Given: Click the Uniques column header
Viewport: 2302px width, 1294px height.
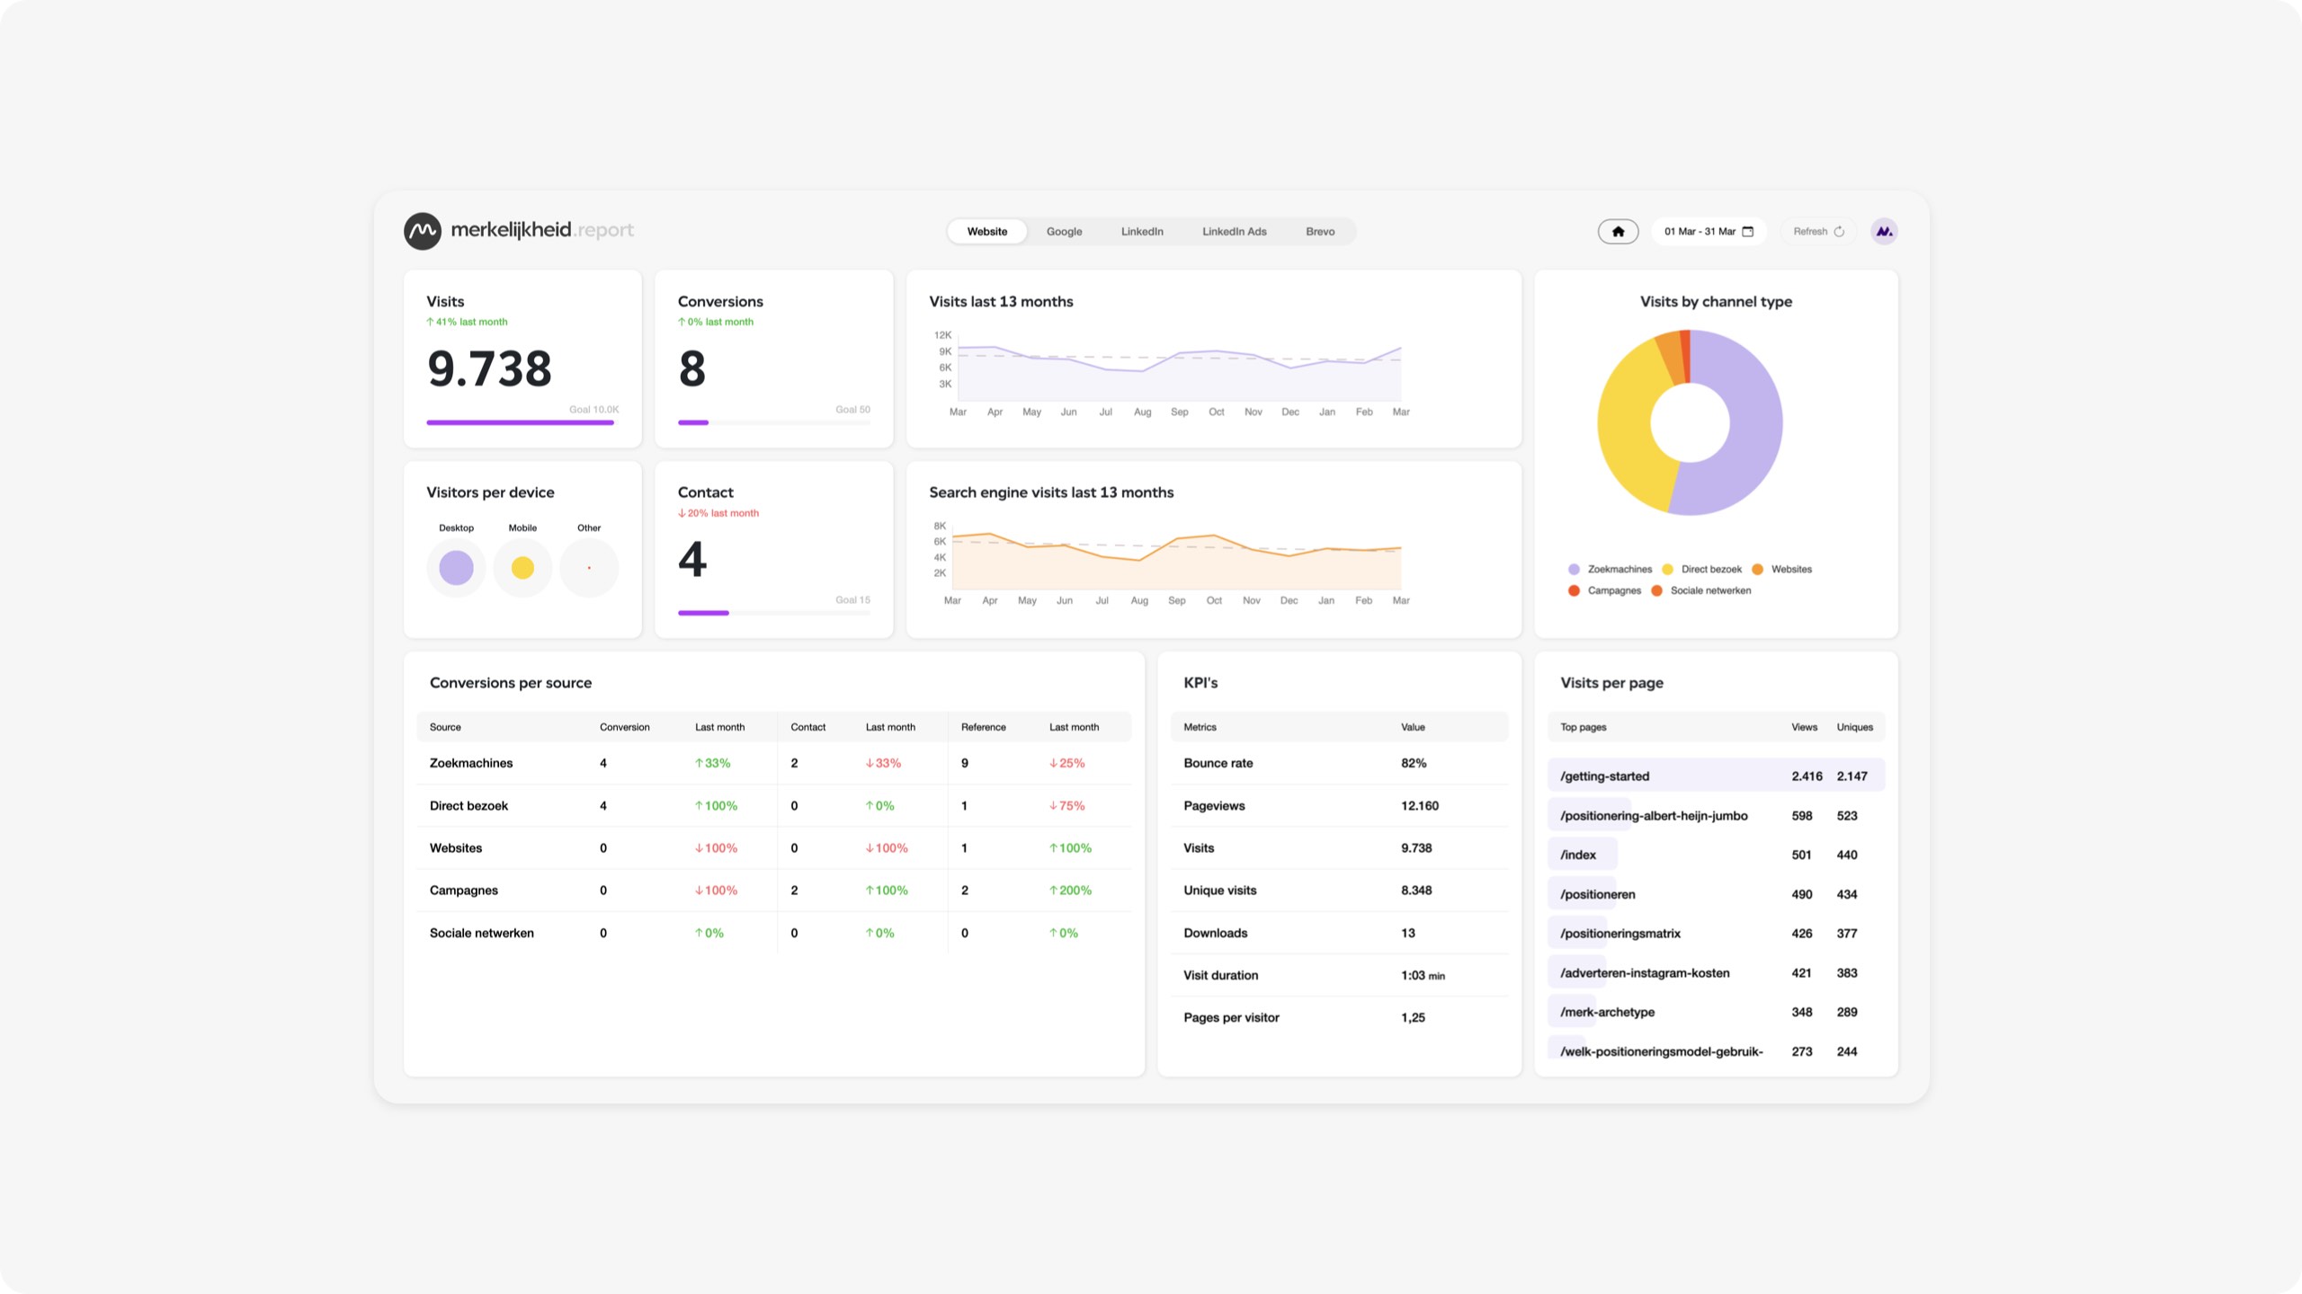Looking at the screenshot, I should pyautogui.click(x=1854, y=727).
